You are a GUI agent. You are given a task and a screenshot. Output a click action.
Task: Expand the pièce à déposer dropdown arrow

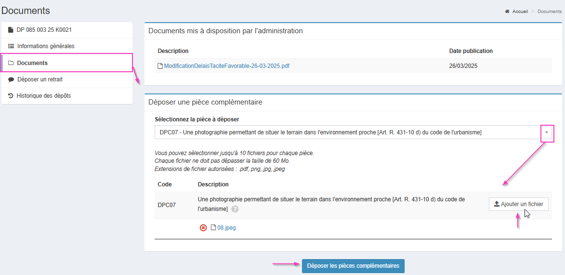[x=547, y=132]
